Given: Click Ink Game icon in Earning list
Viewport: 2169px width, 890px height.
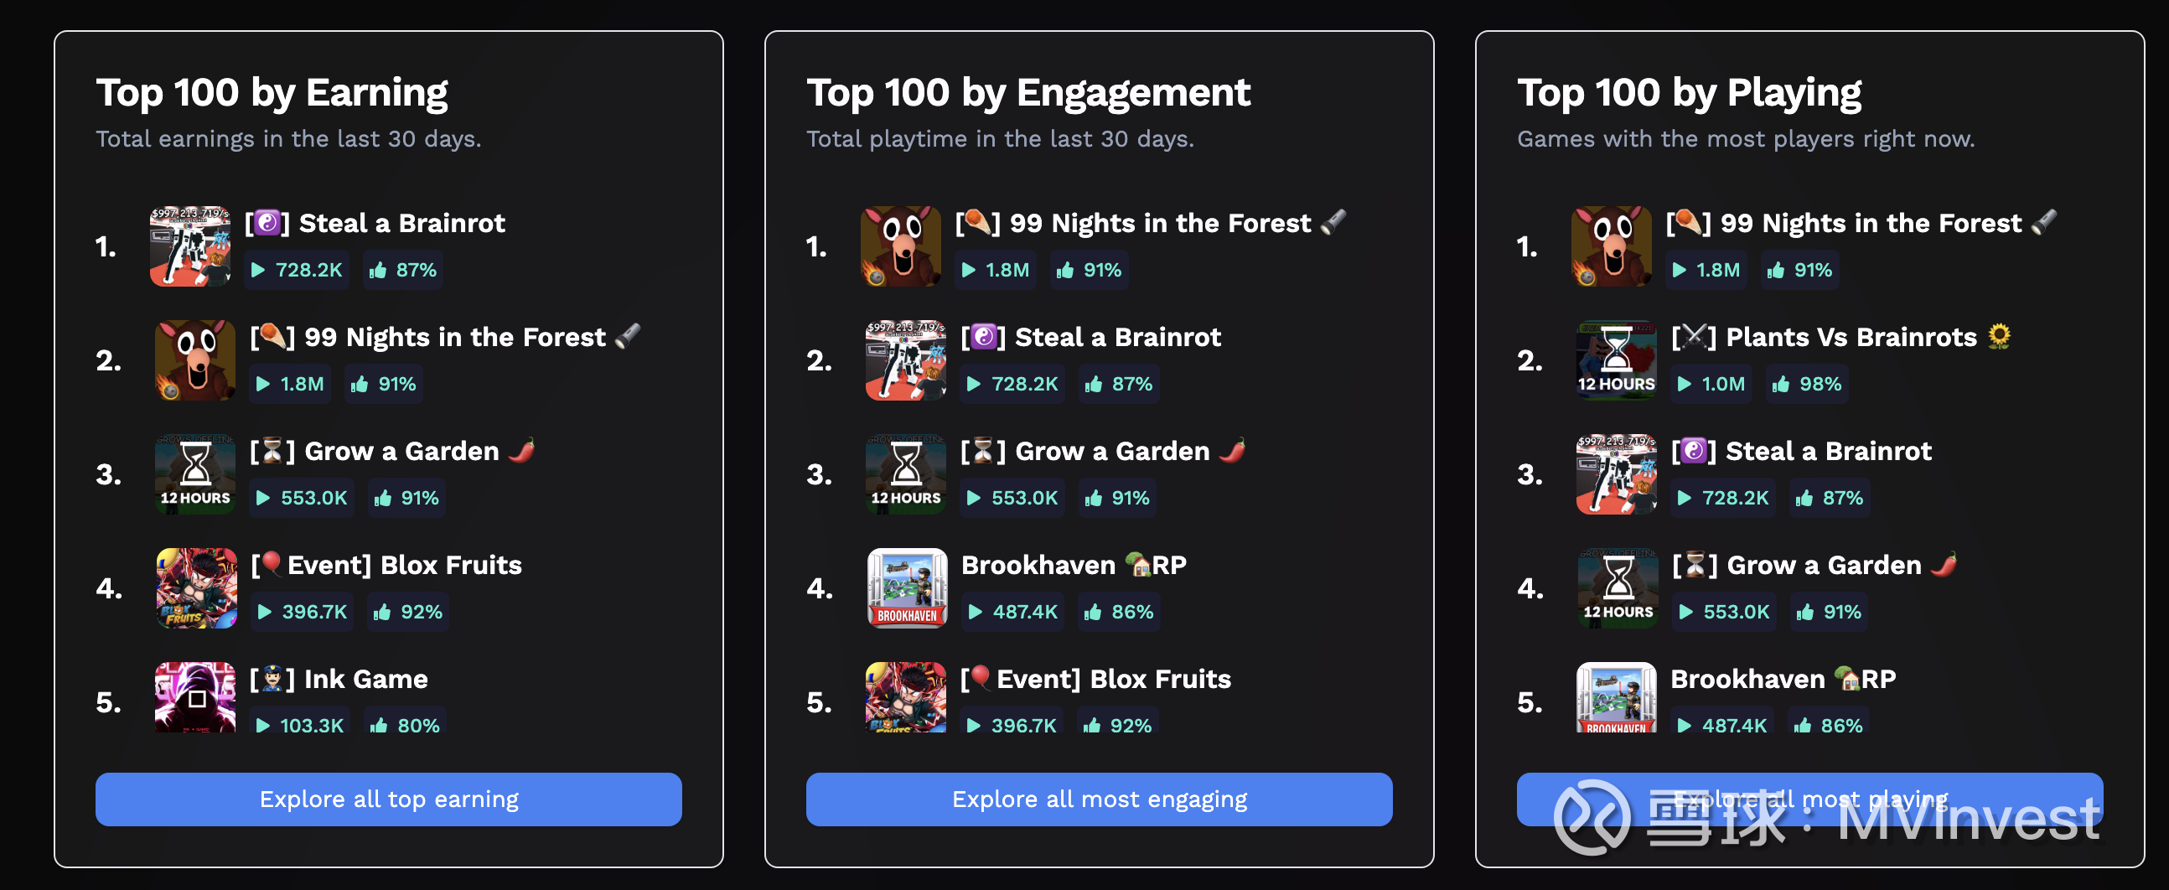Looking at the screenshot, I should click(x=195, y=697).
